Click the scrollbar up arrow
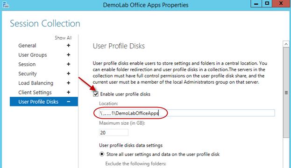The width and height of the screenshot is (291, 168). 286,44
